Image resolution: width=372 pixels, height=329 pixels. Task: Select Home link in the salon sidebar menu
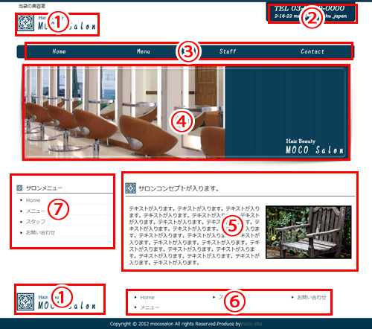[33, 200]
